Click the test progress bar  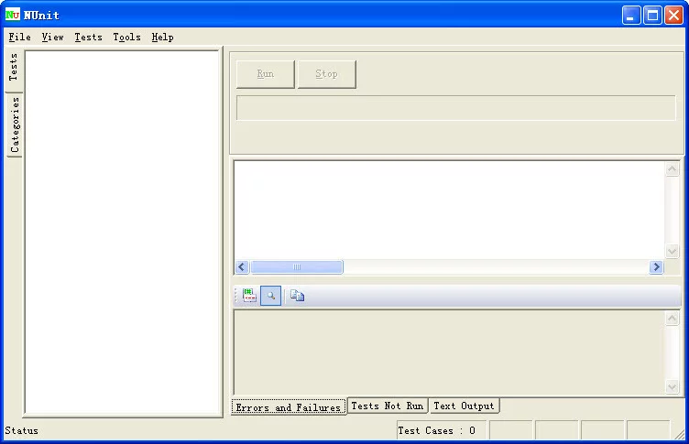point(455,108)
